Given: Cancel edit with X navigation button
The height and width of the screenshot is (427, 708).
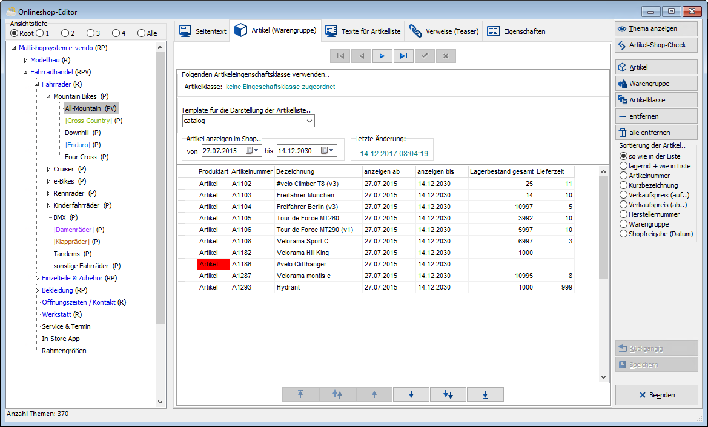Looking at the screenshot, I should (x=446, y=56).
